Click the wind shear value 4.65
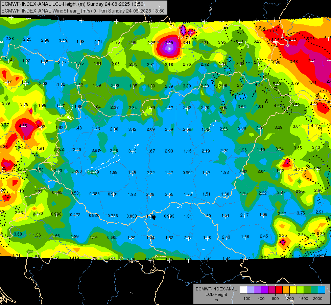Screen dimensions: 331x305 (x=23, y=126)
